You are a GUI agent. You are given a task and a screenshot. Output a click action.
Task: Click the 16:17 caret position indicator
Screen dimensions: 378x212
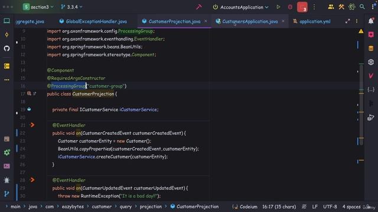click(279, 207)
